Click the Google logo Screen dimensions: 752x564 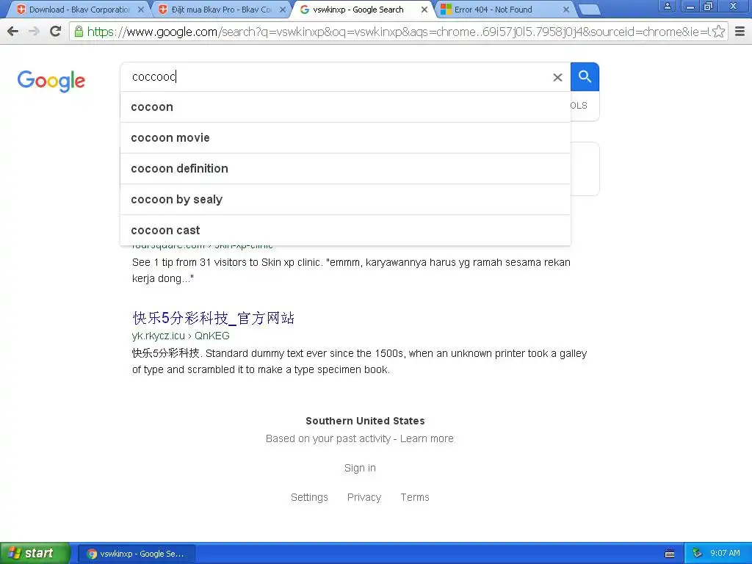coord(51,81)
